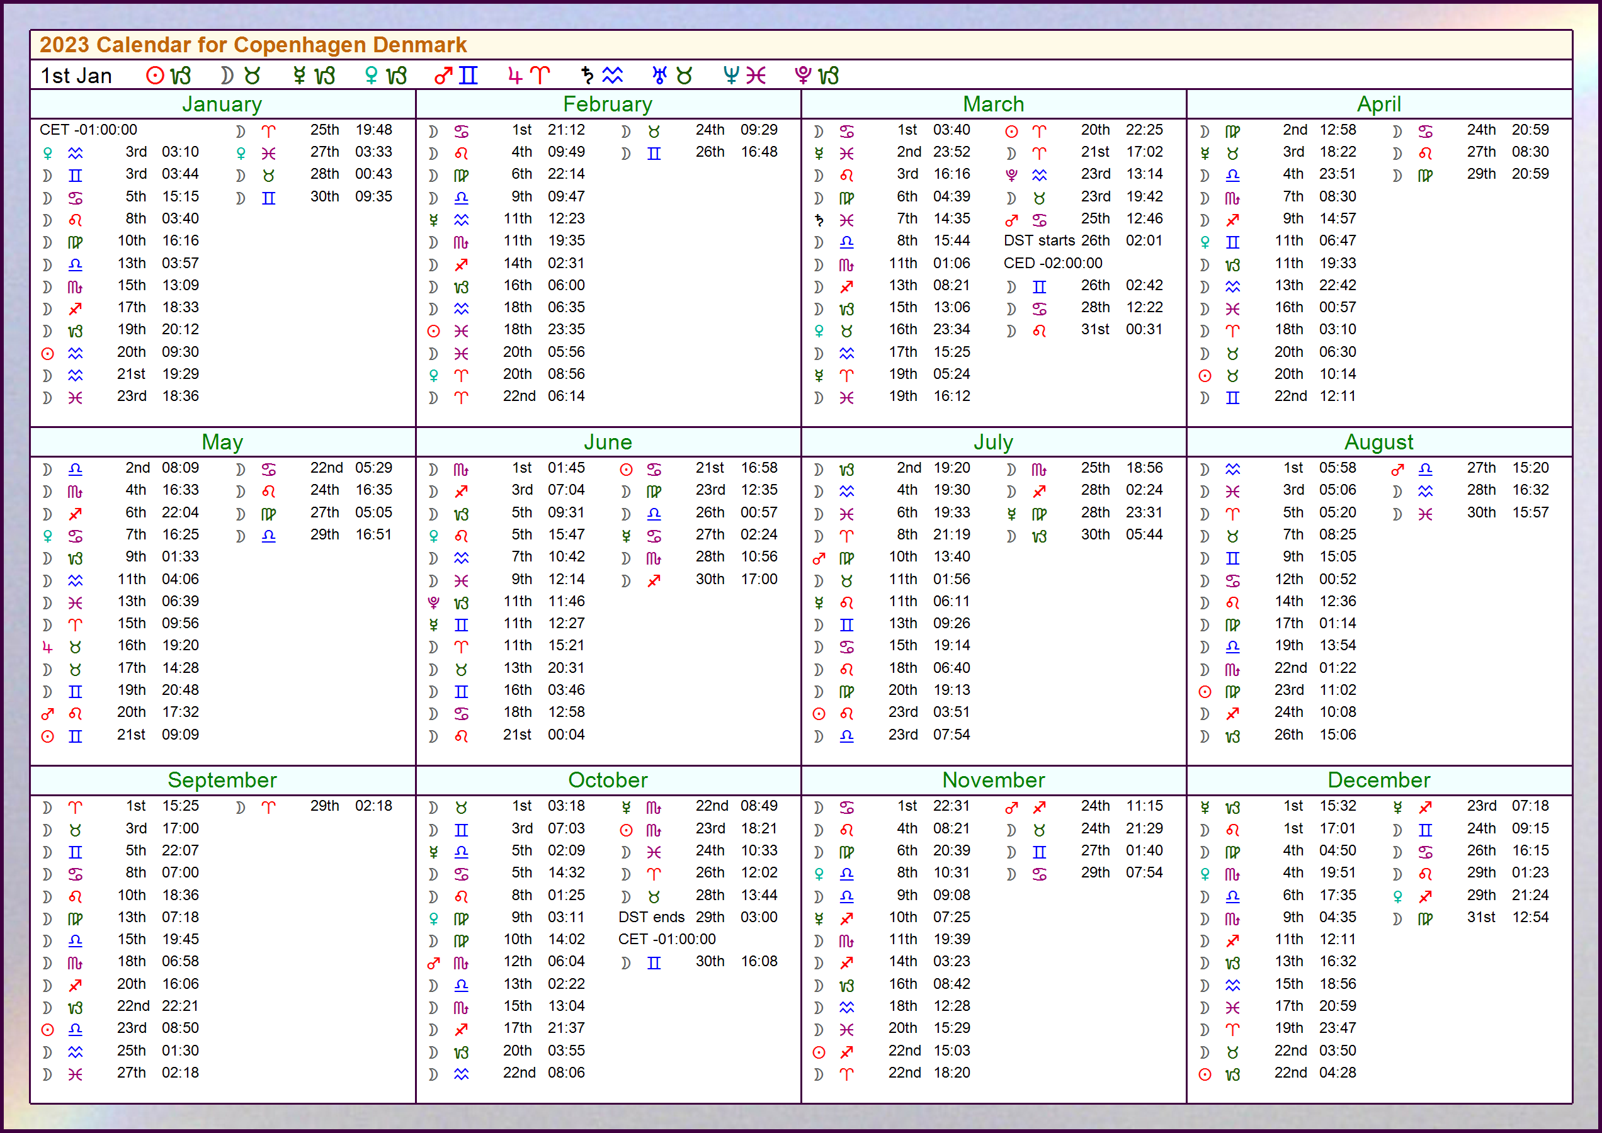Click the Pluto symbol on March 23rd 13:14 row
Image resolution: width=1602 pixels, height=1133 pixels.
point(1011,176)
